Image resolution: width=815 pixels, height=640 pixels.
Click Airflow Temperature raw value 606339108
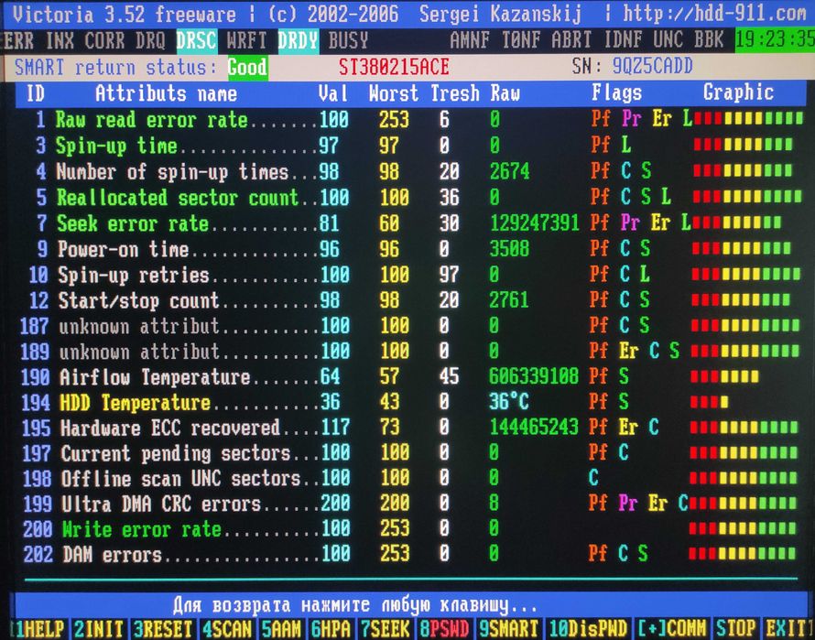[x=534, y=376]
